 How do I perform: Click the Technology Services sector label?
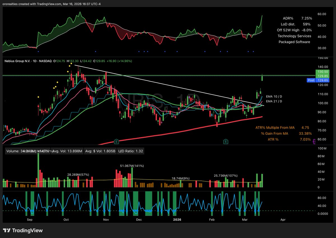pyautogui.click(x=294, y=36)
